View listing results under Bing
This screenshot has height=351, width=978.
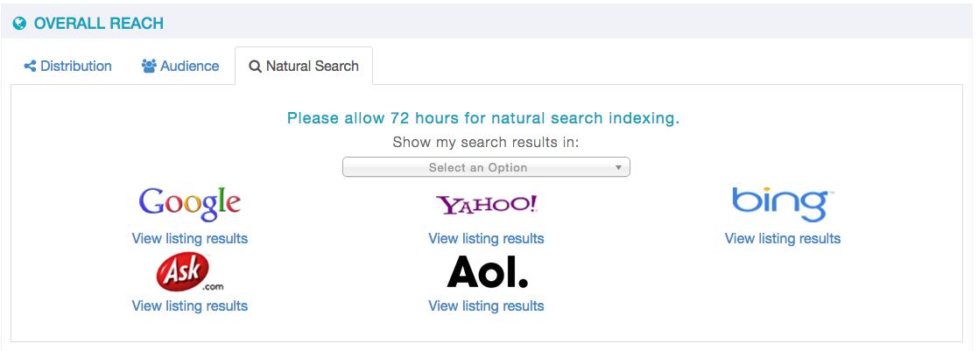pos(783,239)
